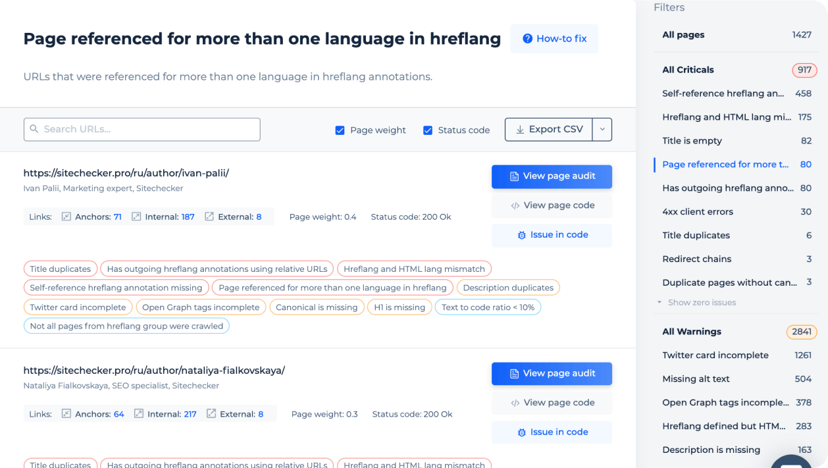Select Duplicate pages without canonical filter

pyautogui.click(x=737, y=282)
